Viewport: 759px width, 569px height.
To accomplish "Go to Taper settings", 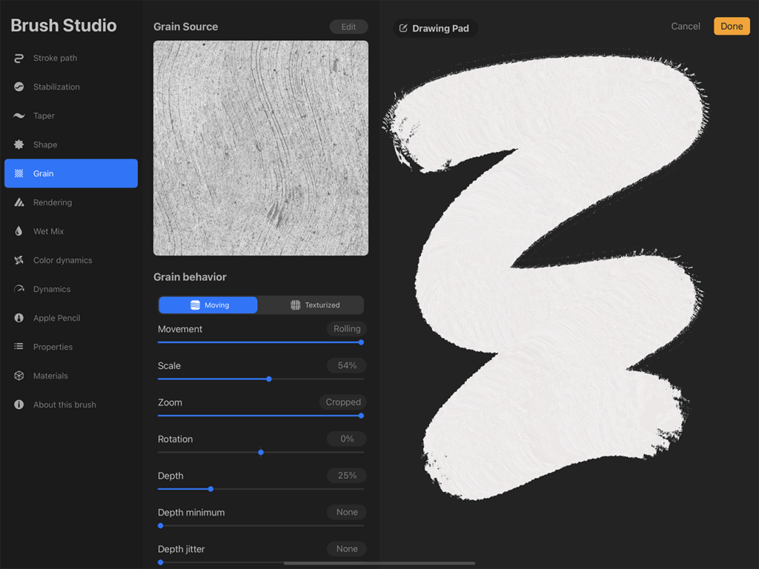I will (x=71, y=116).
